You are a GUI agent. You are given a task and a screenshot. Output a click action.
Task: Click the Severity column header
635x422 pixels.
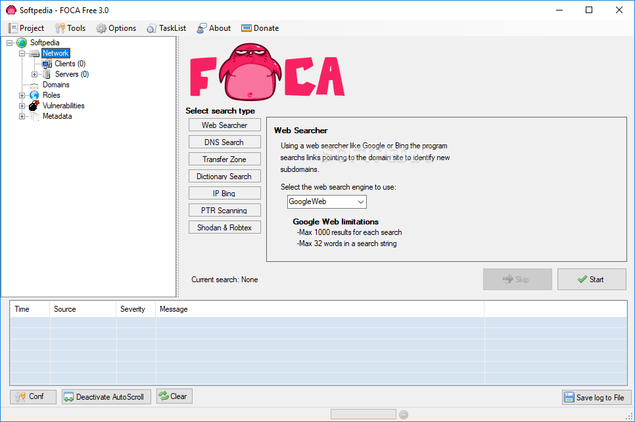136,309
